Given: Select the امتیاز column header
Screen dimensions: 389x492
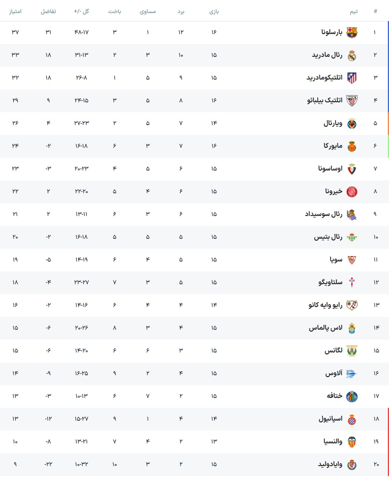Looking at the screenshot, I should point(15,11).
